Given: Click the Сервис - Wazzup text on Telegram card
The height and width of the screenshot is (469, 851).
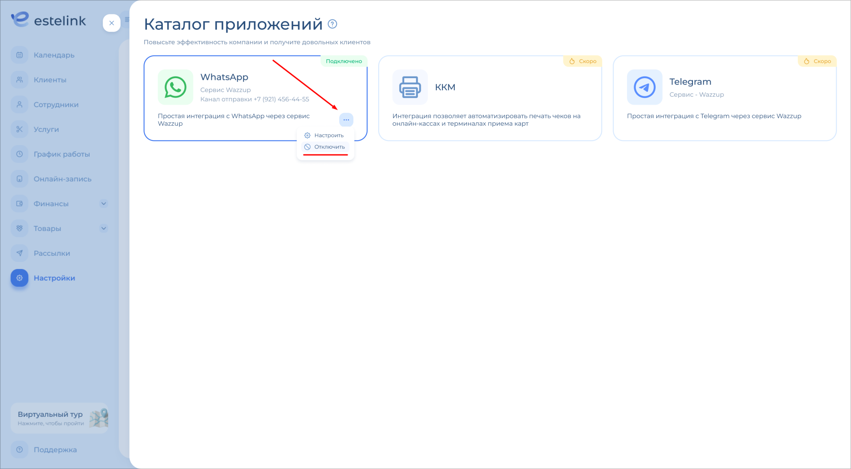Looking at the screenshot, I should (x=696, y=94).
